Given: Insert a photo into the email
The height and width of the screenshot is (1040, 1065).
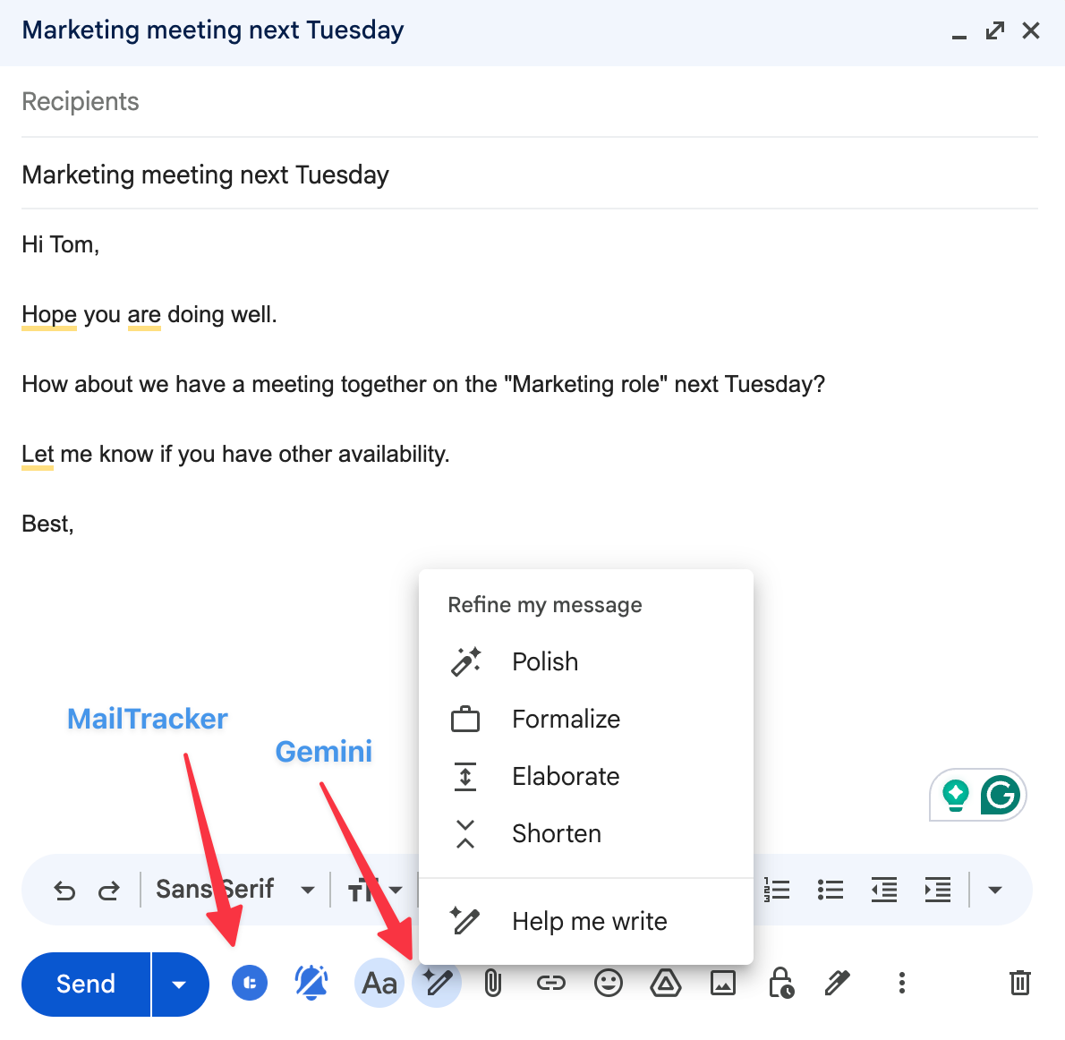Looking at the screenshot, I should (x=723, y=983).
